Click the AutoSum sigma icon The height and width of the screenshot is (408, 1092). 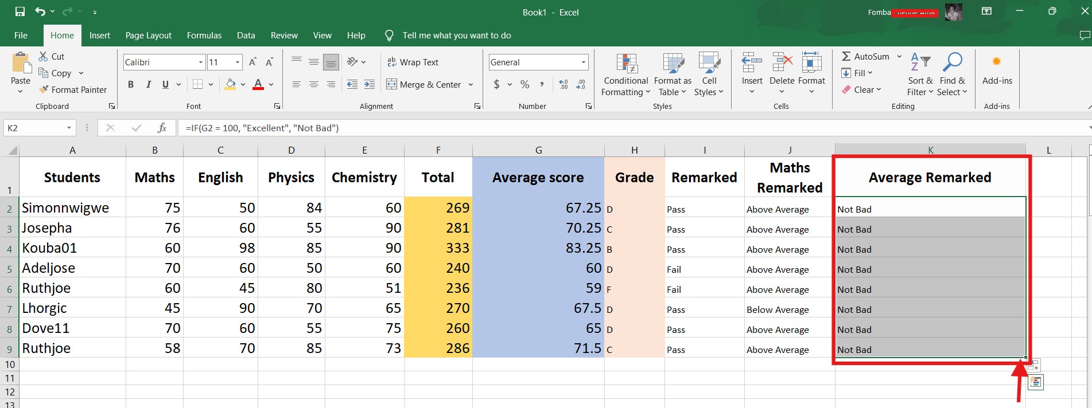pyautogui.click(x=846, y=56)
